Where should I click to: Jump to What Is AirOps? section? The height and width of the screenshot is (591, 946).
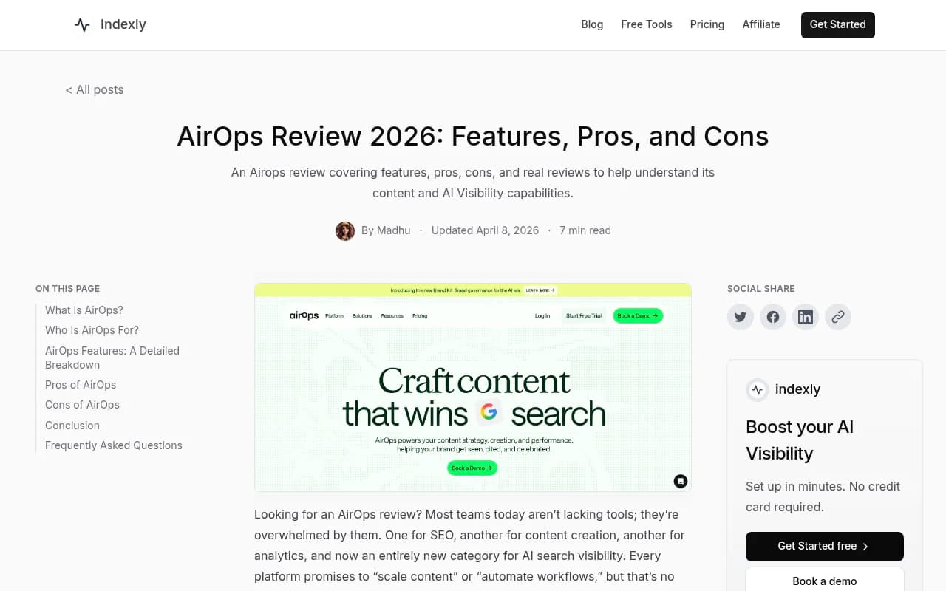click(84, 310)
